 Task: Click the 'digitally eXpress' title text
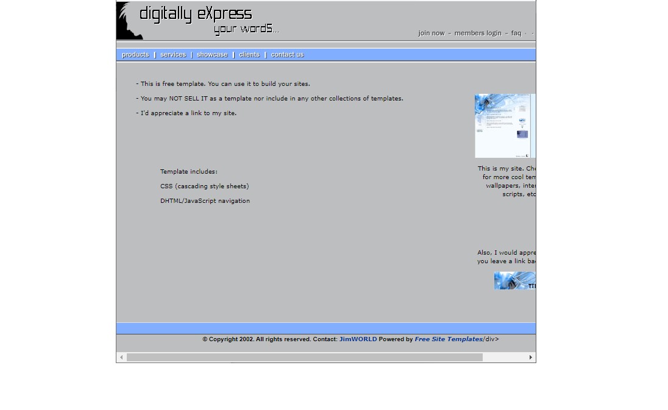(196, 14)
